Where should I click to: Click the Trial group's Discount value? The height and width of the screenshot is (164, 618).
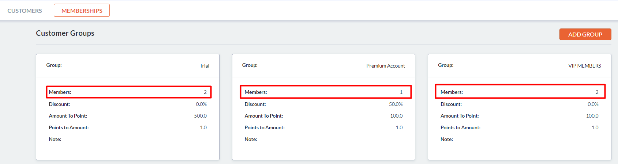[201, 104]
